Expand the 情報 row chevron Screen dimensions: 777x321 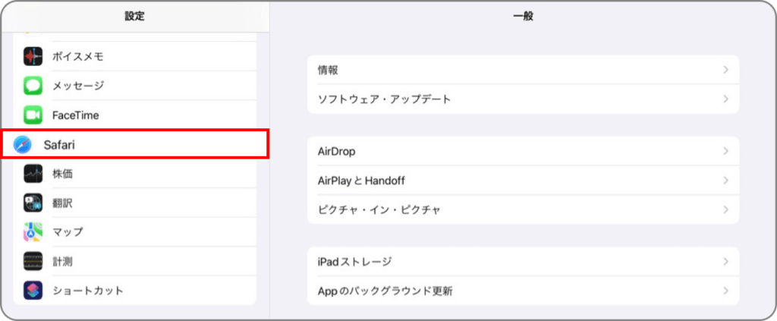click(726, 70)
